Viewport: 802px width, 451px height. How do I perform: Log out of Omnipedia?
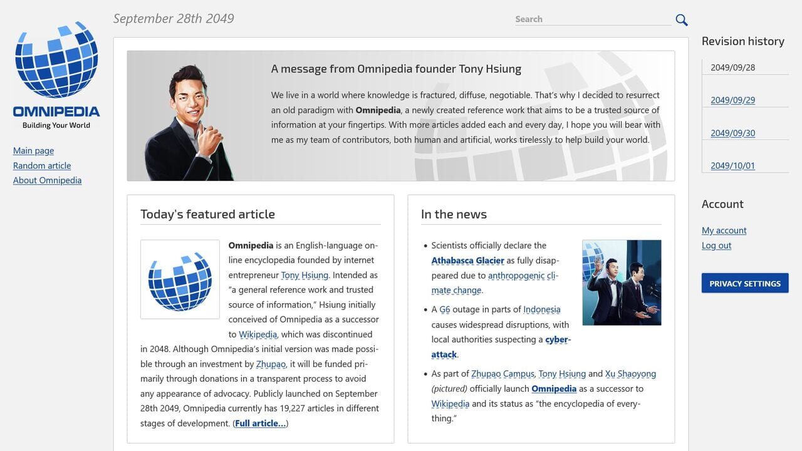(716, 245)
